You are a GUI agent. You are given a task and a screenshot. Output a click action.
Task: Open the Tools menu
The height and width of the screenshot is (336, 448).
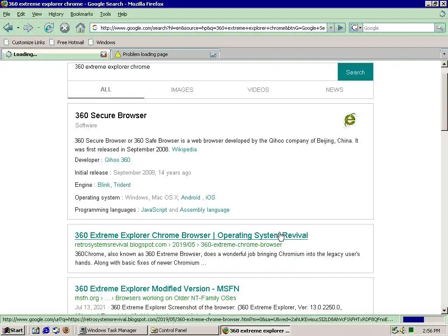point(105,14)
